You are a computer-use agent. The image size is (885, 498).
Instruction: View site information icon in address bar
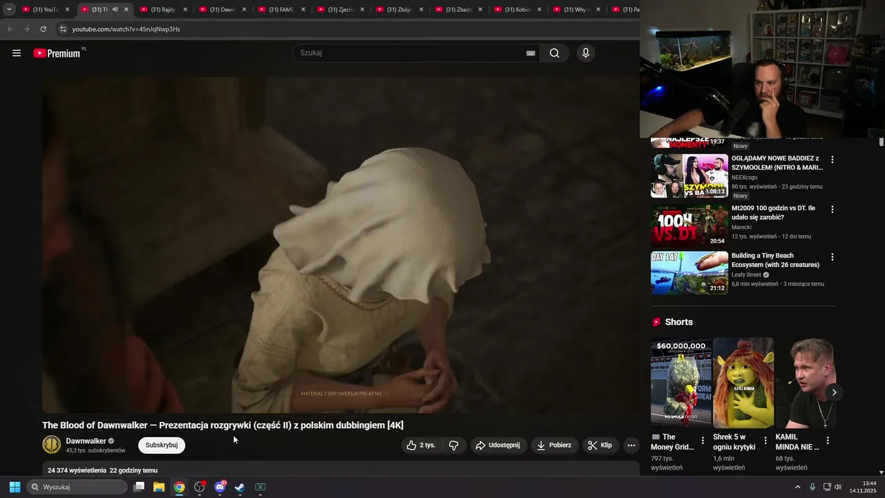(62, 29)
